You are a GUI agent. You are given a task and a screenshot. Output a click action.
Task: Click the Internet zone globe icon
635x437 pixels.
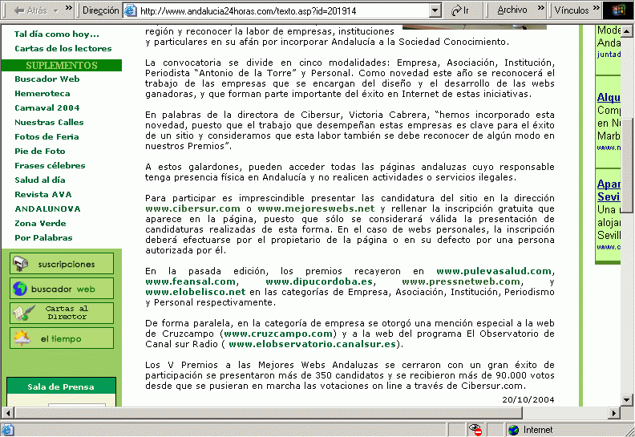[513, 430]
